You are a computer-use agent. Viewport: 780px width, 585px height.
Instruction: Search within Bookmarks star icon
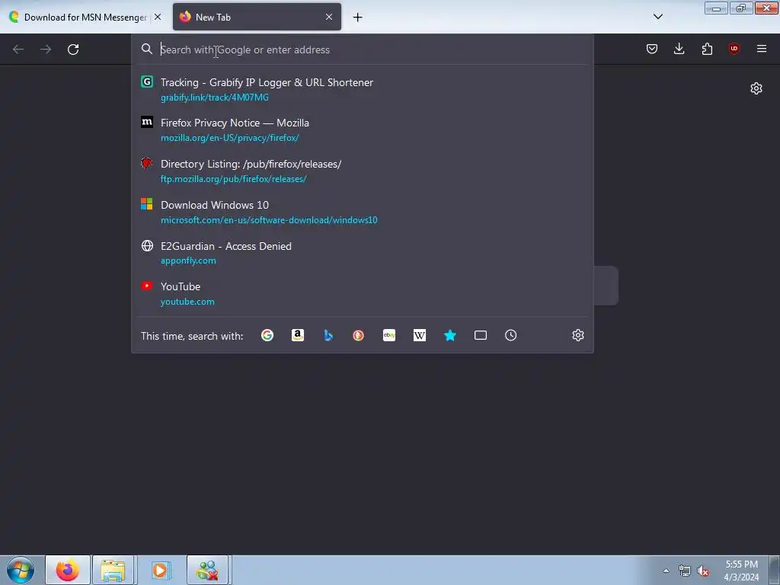click(x=449, y=335)
